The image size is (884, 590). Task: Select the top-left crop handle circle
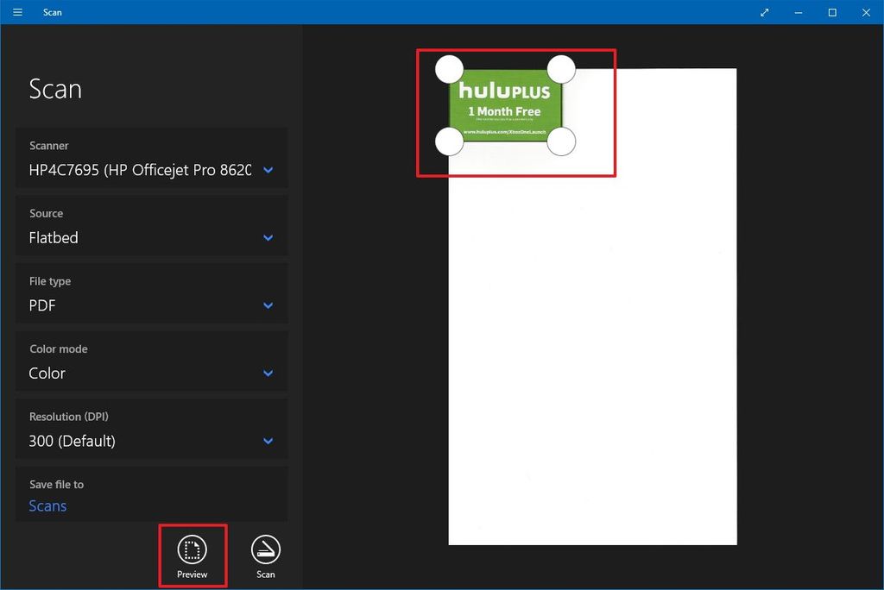pos(449,67)
